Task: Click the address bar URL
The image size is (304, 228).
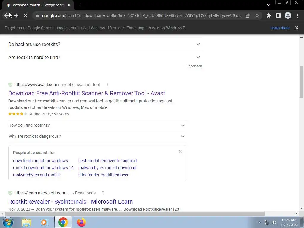Action: (142, 15)
